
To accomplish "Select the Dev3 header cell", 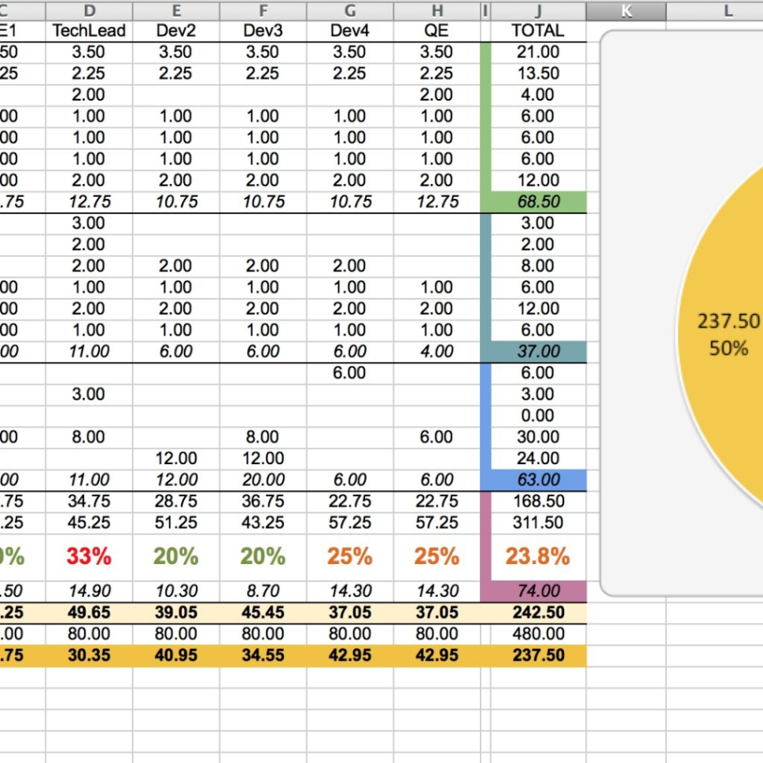I will (x=263, y=31).
